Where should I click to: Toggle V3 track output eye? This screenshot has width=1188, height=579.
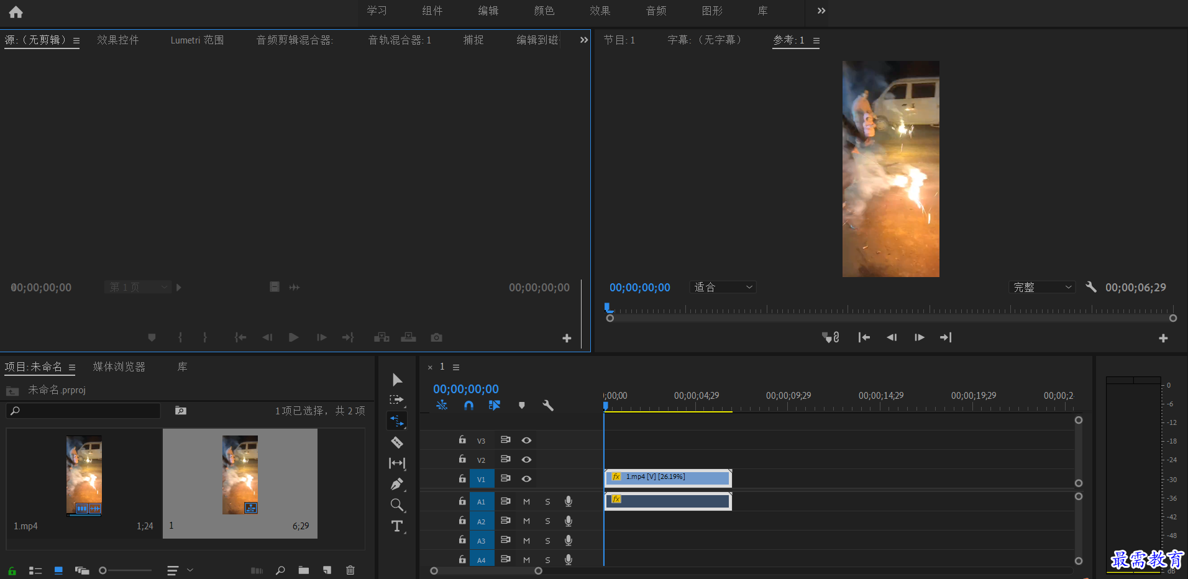pyautogui.click(x=526, y=440)
